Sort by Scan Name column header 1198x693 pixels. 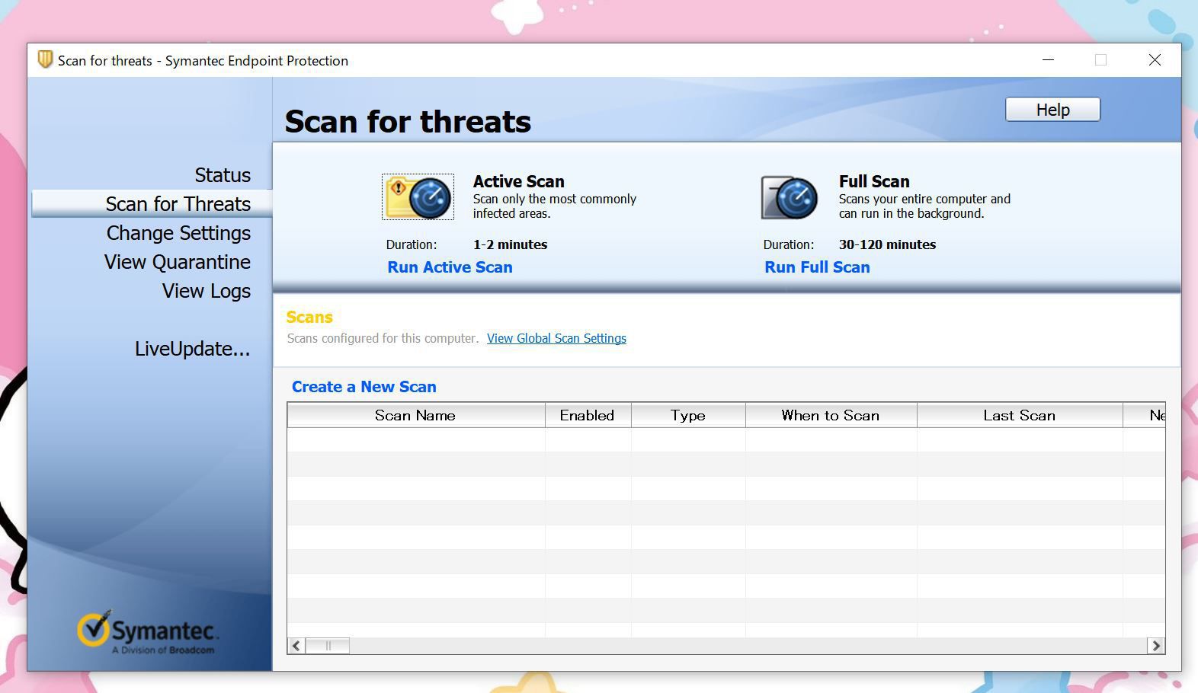416,415
